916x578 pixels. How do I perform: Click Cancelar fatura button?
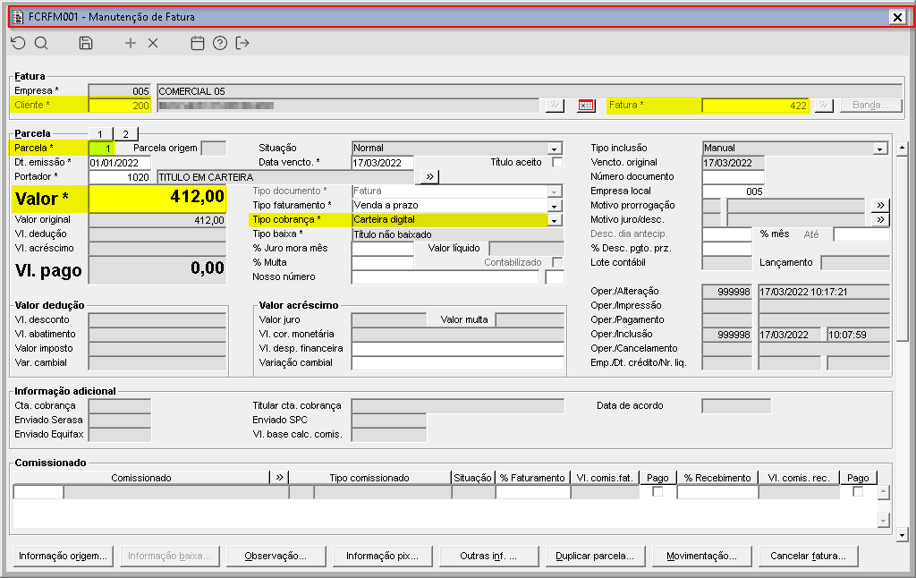click(x=808, y=556)
